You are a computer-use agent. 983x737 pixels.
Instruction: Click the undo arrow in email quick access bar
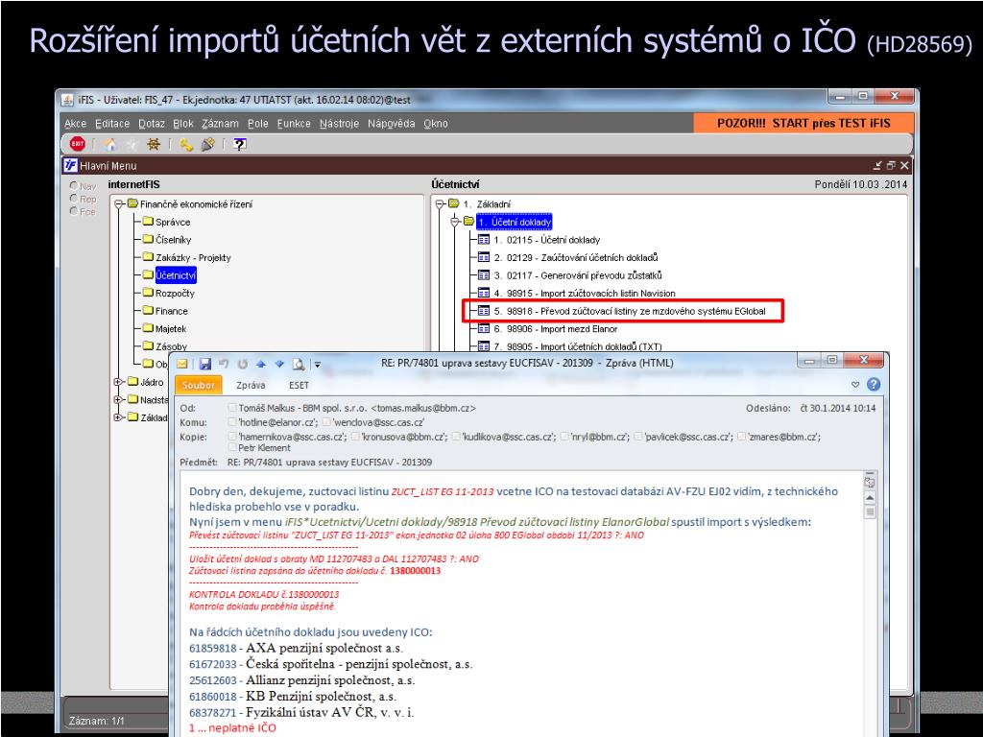point(224,364)
